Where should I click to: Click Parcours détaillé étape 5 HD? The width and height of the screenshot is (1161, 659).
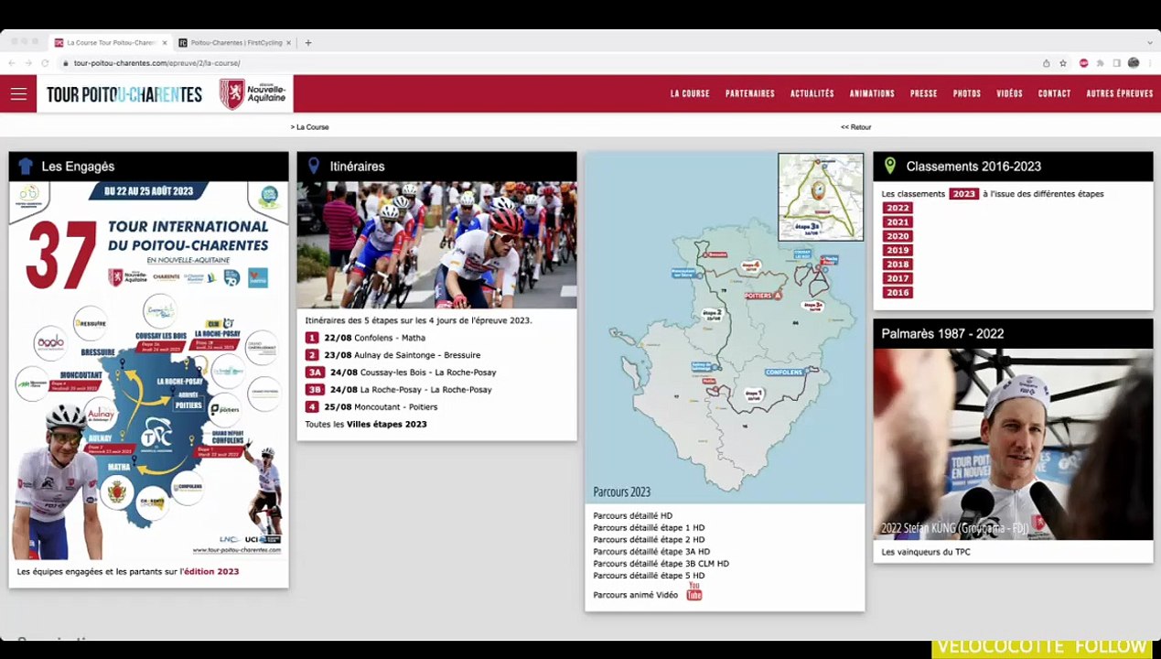pos(649,576)
